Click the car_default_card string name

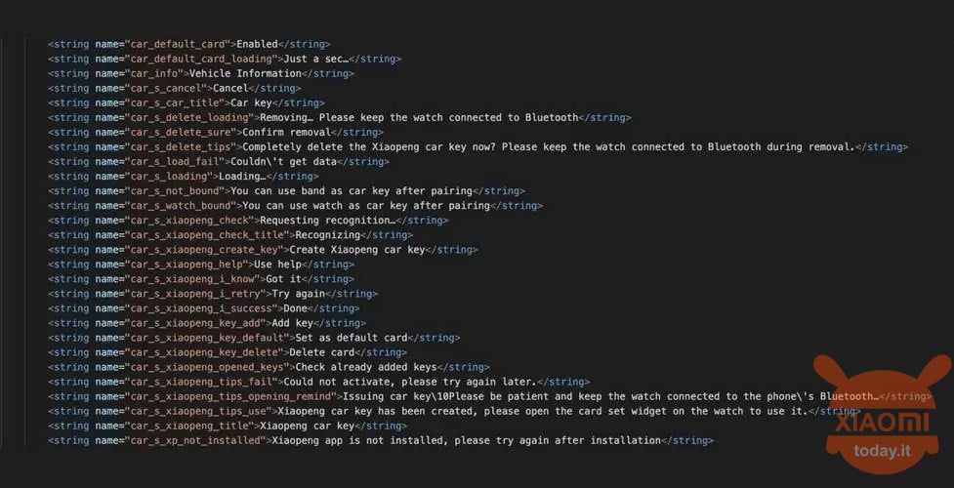pyautogui.click(x=178, y=45)
